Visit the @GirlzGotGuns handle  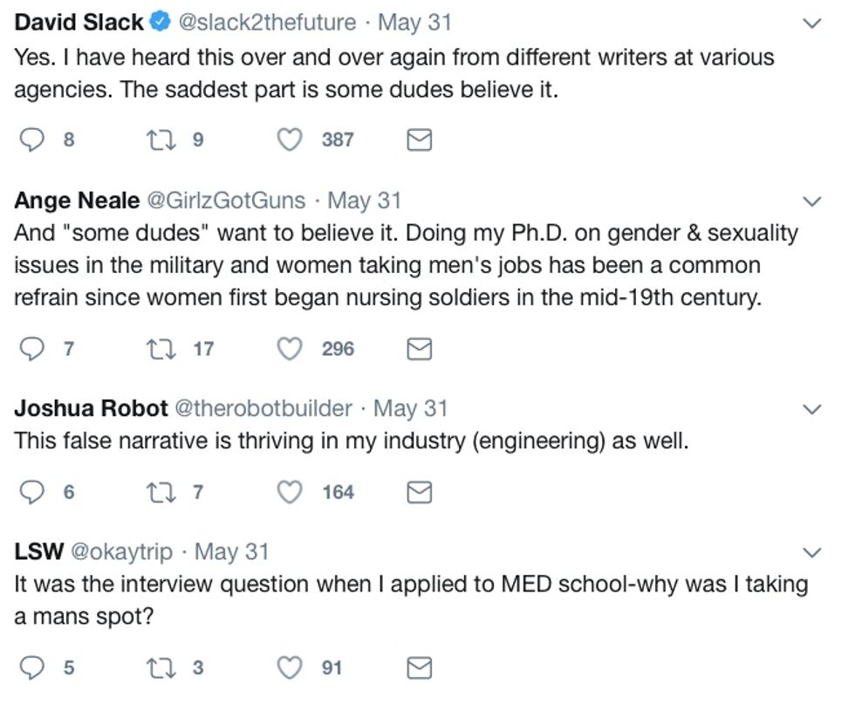point(225,201)
